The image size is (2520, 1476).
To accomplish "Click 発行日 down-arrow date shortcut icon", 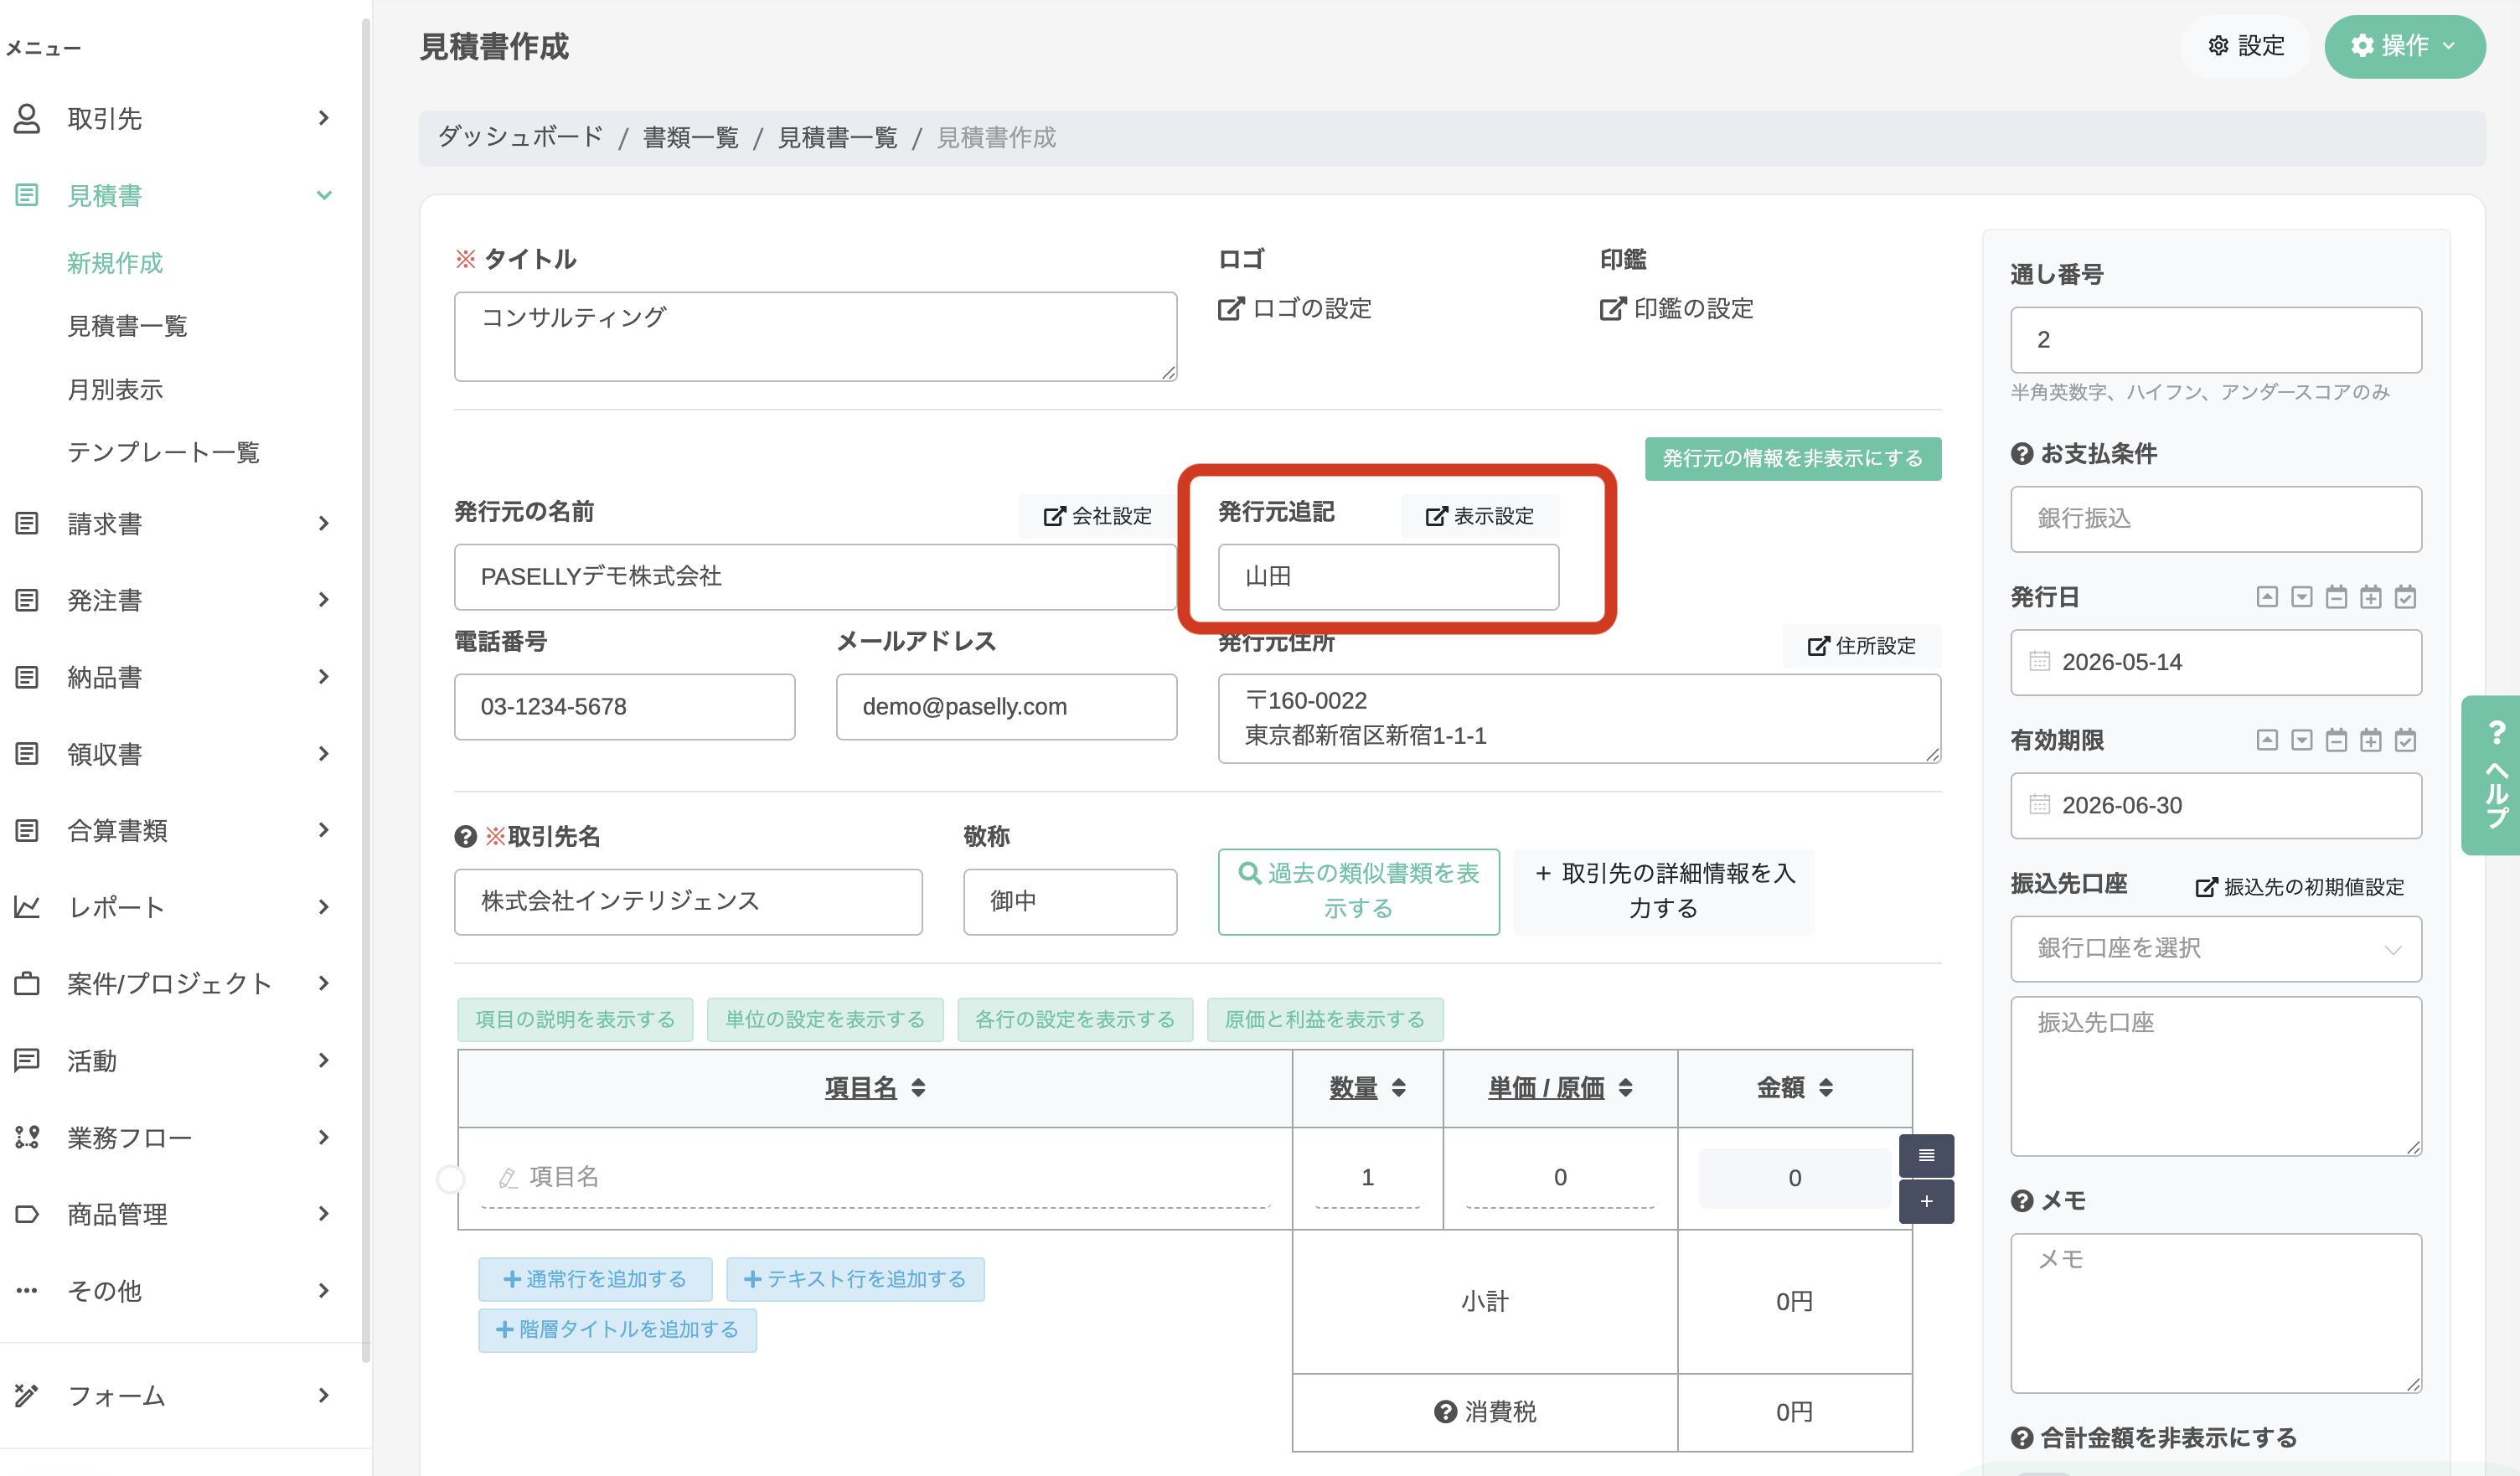I will point(2302,597).
